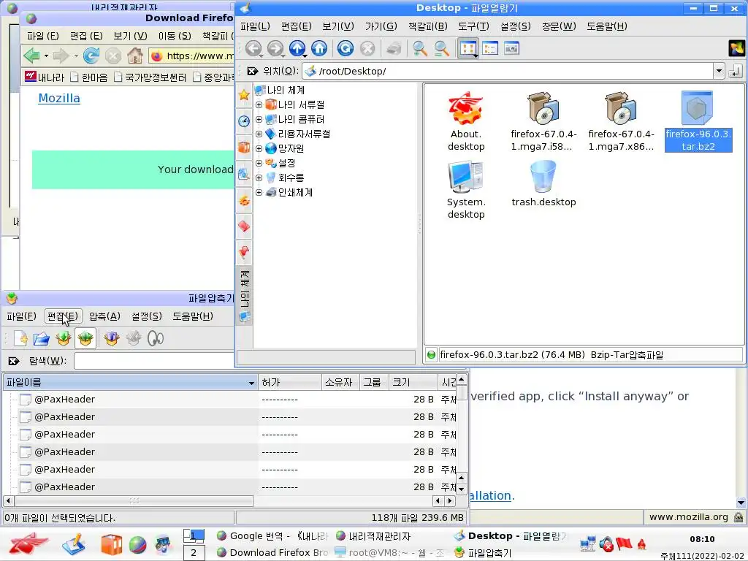Viewport: 748px width, 561px height.
Task: Open the 편집(E) menu in 파일압축기
Action: coord(63,316)
